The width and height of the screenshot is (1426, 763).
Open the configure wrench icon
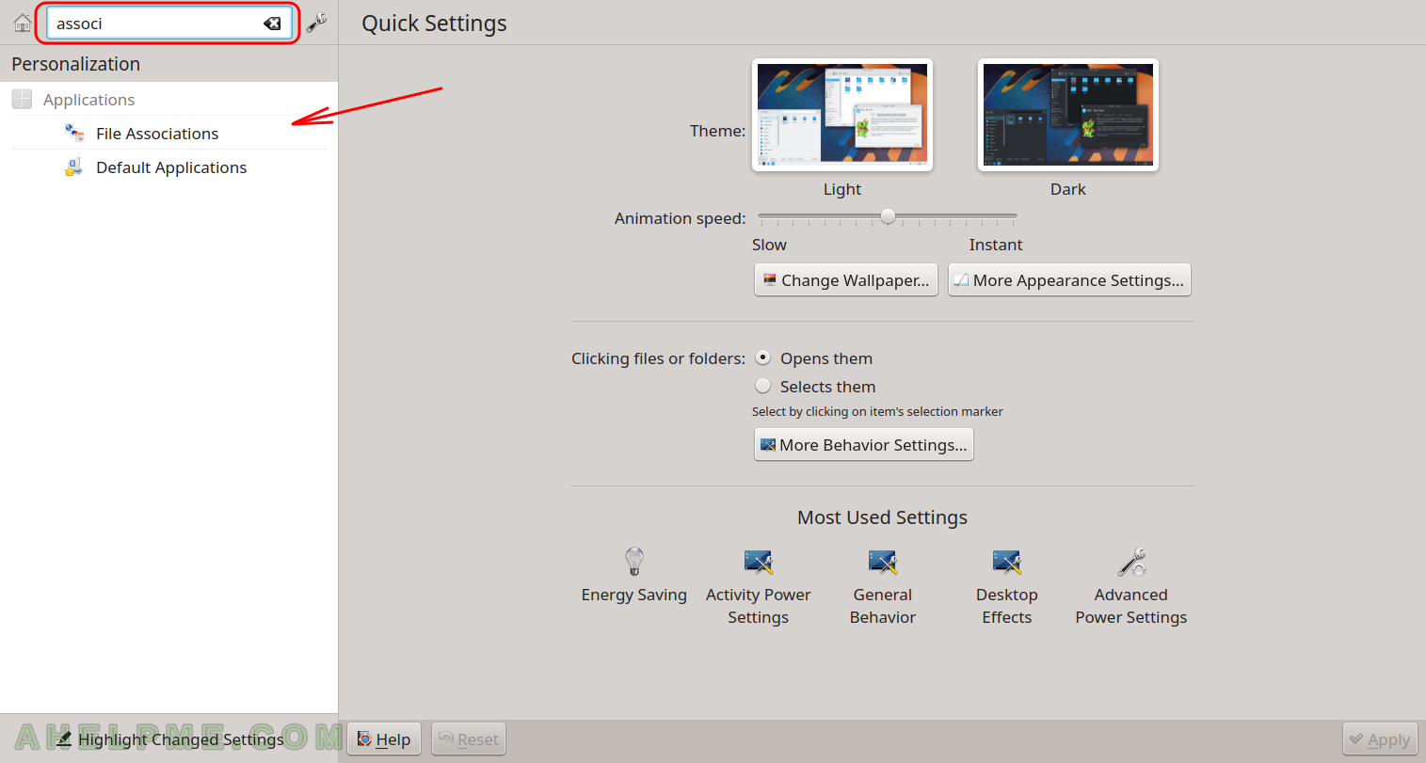tap(317, 23)
